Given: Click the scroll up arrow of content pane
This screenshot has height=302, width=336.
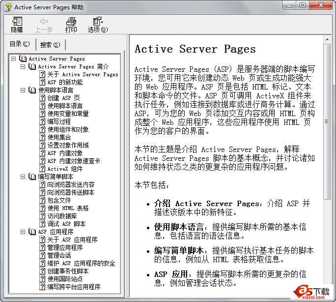Looking at the screenshot, I should pyautogui.click(x=327, y=39).
